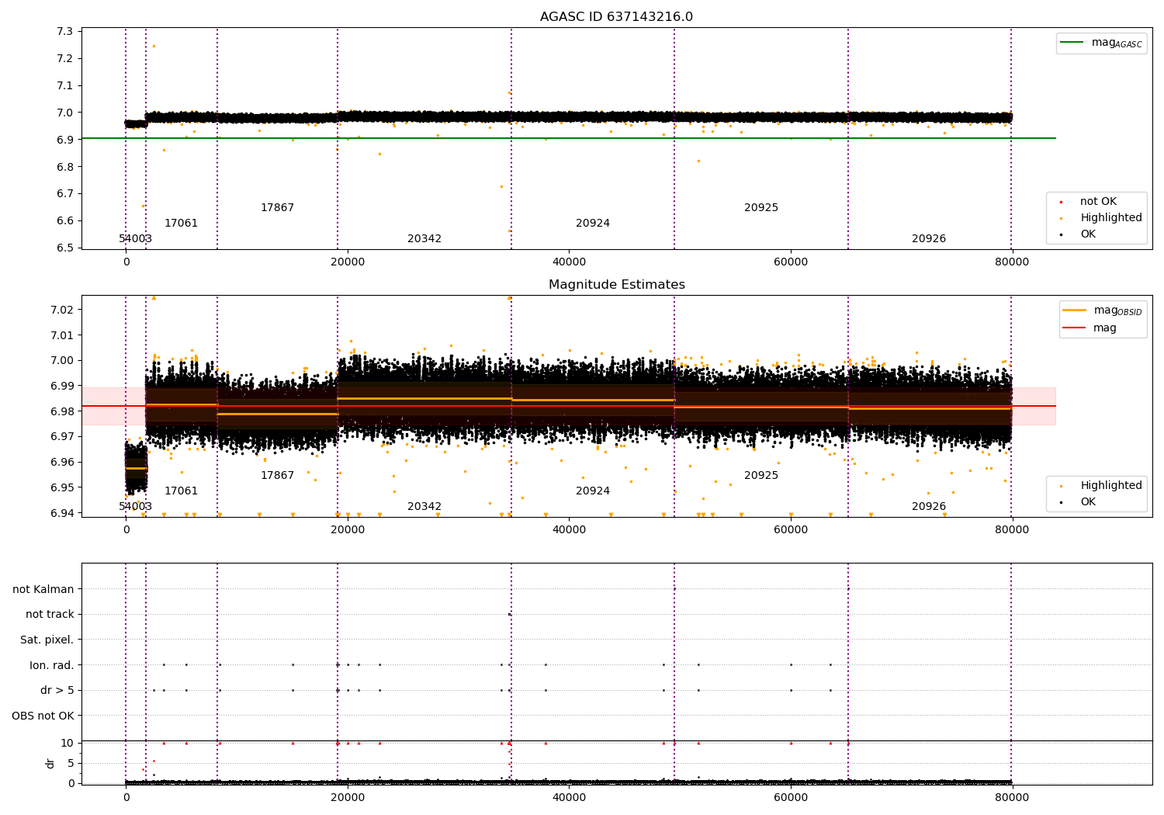Click obsid label 20926 in the Magnitude Estimates plot
Screen dimensions: 1164x815
[929, 507]
